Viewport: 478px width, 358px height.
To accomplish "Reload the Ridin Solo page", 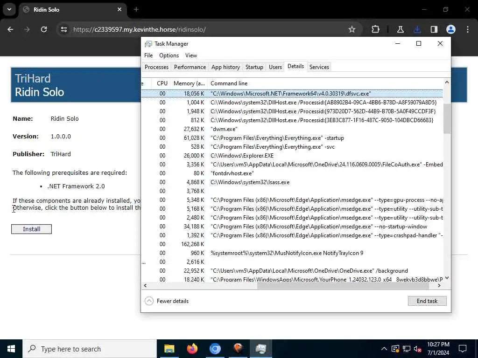I will coord(44,29).
